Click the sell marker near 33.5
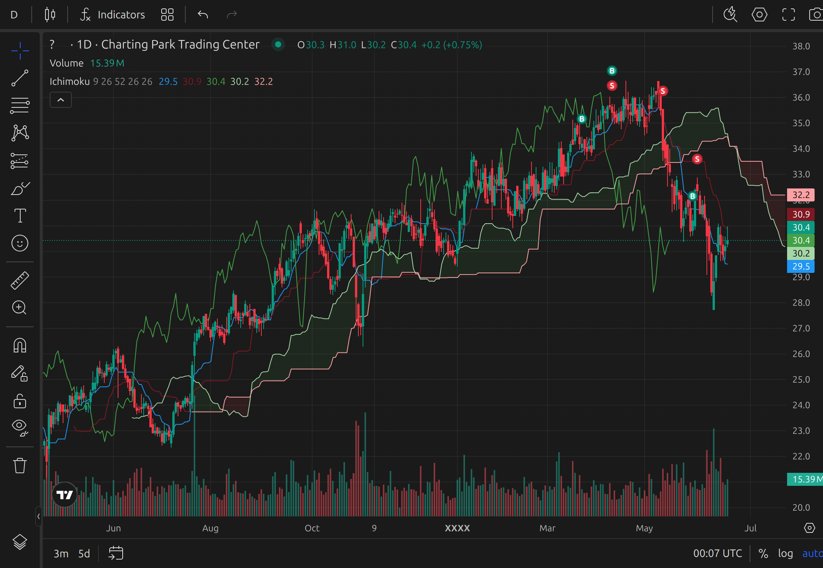 [697, 159]
